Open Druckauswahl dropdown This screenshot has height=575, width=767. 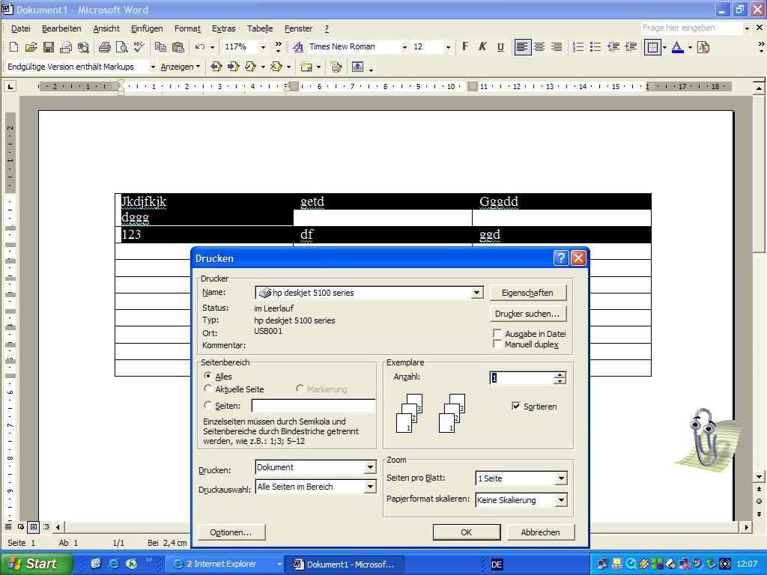(x=370, y=487)
